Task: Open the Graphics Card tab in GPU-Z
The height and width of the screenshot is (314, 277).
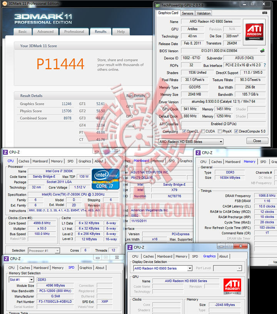Action: 168,13
